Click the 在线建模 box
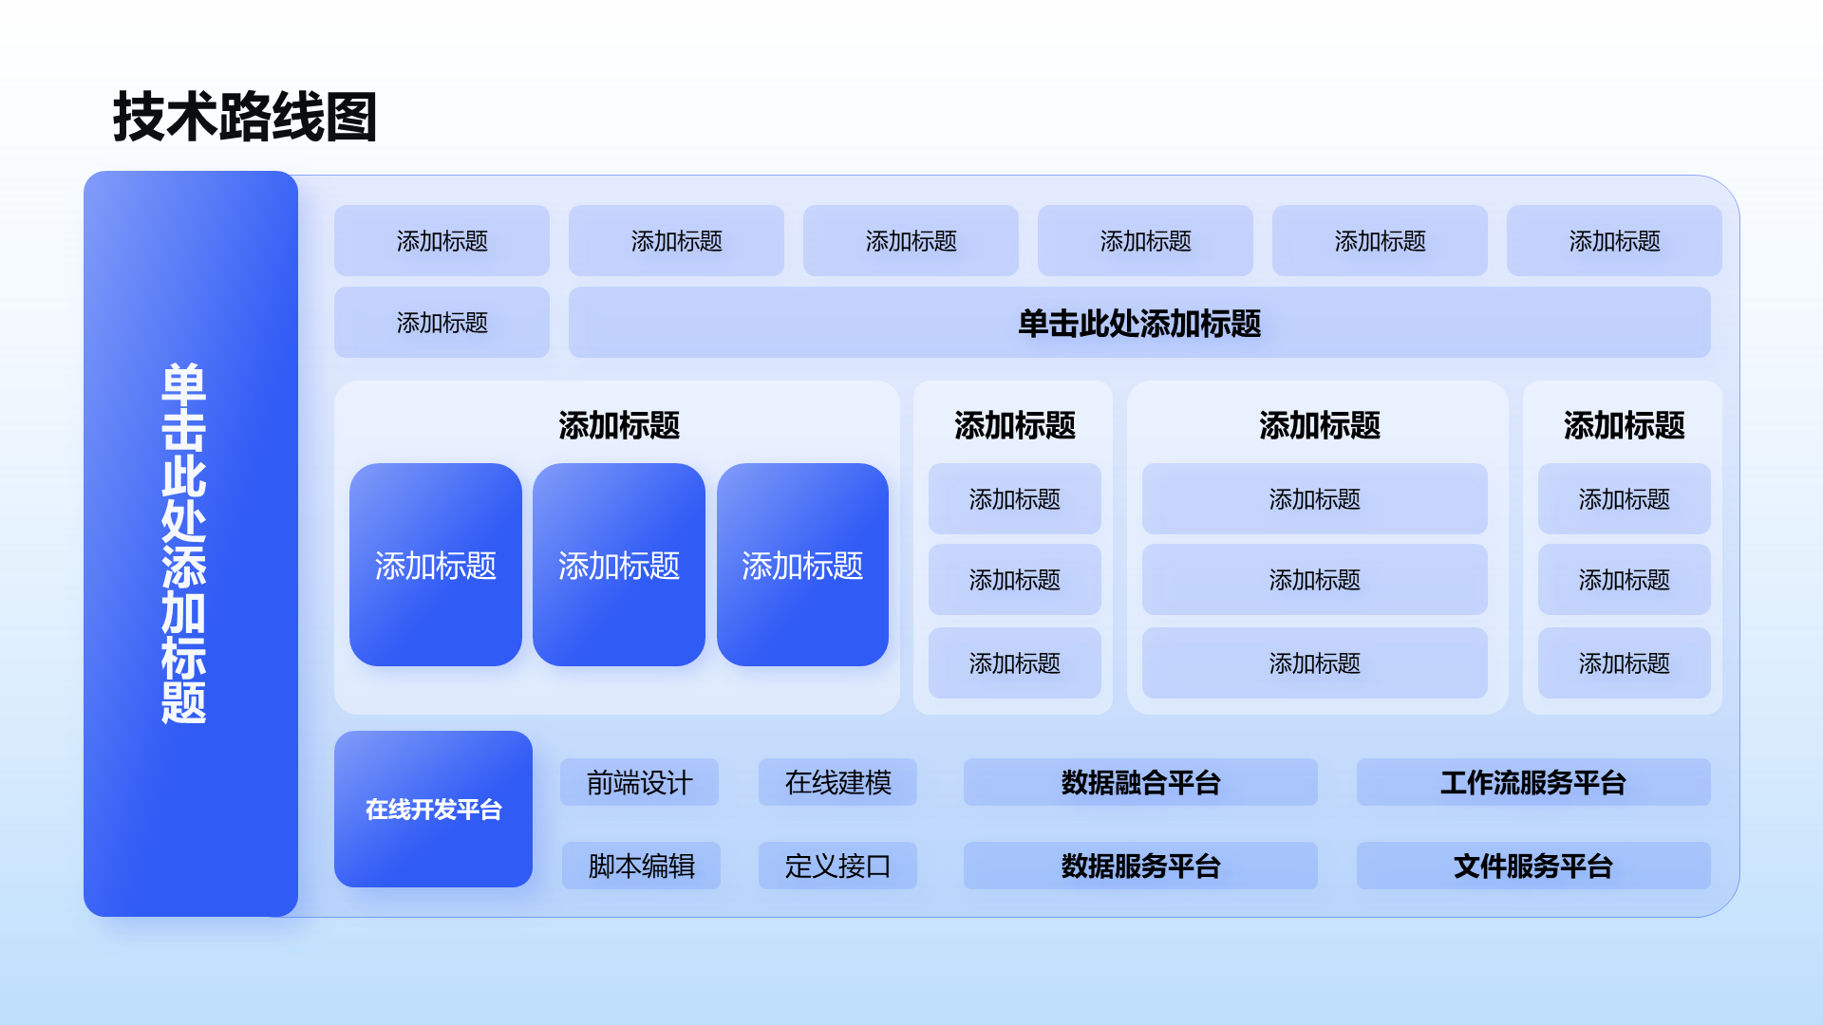This screenshot has width=1823, height=1025. point(837,782)
